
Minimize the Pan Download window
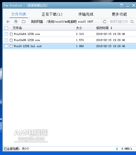[x=128, y=6]
